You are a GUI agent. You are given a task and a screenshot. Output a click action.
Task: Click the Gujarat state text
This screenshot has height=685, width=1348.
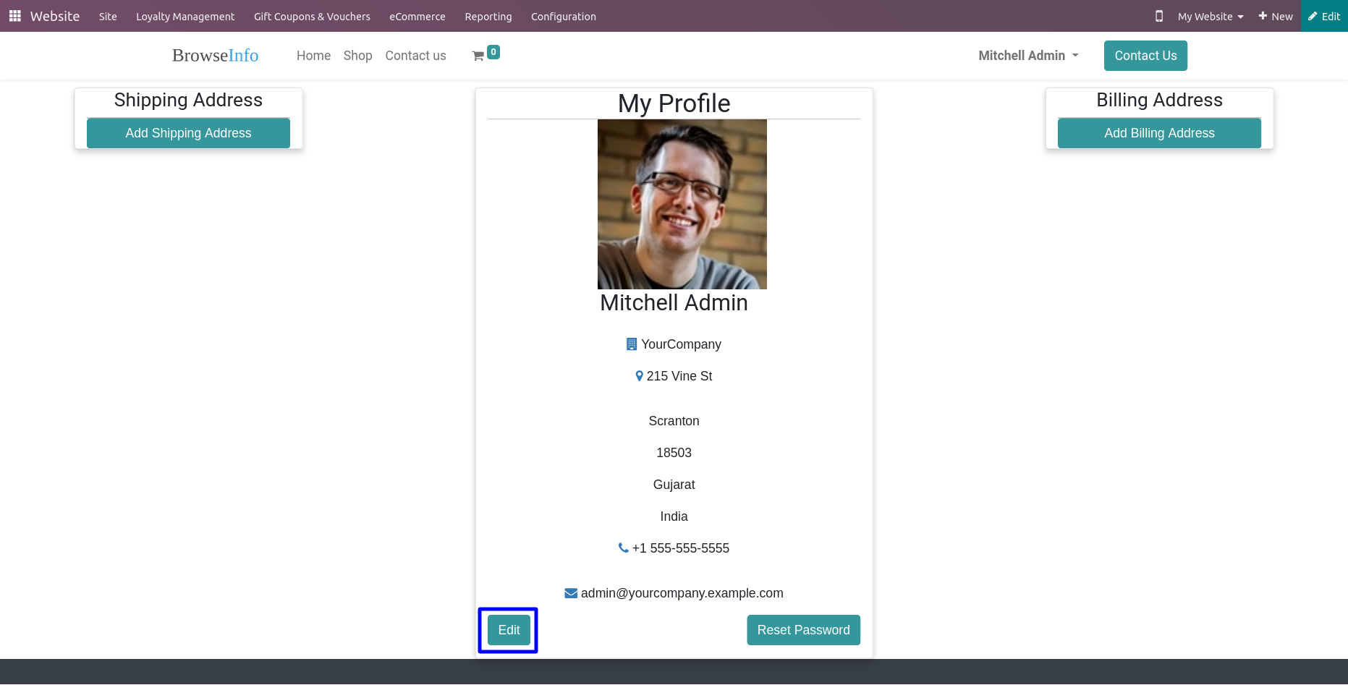[x=674, y=485]
